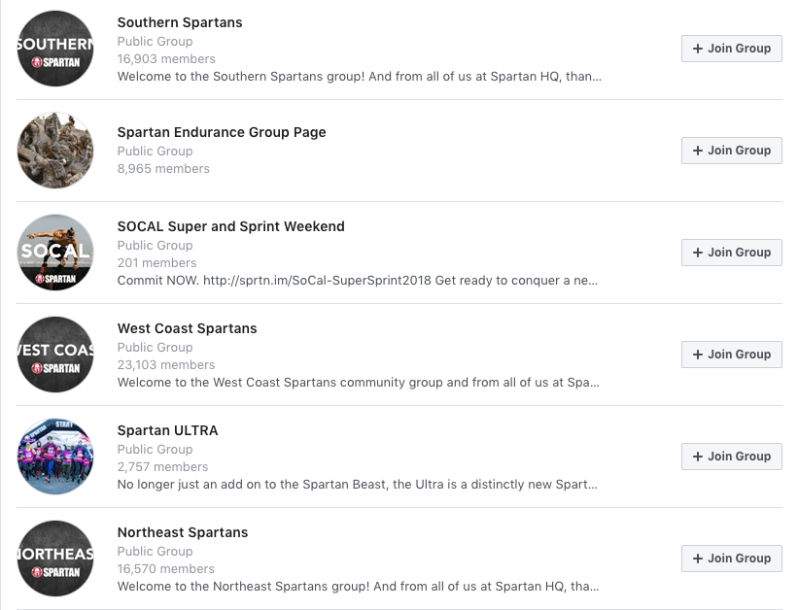798x610 pixels.
Task: Open the Spartan ULTRA title link
Action: (x=167, y=430)
